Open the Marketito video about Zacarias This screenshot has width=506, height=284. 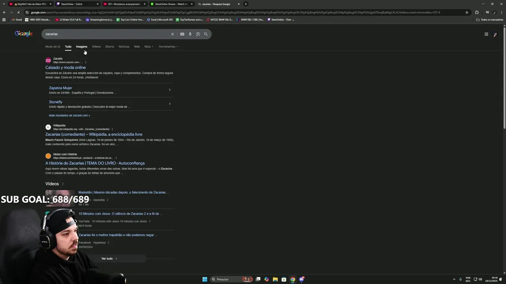tap(124, 192)
